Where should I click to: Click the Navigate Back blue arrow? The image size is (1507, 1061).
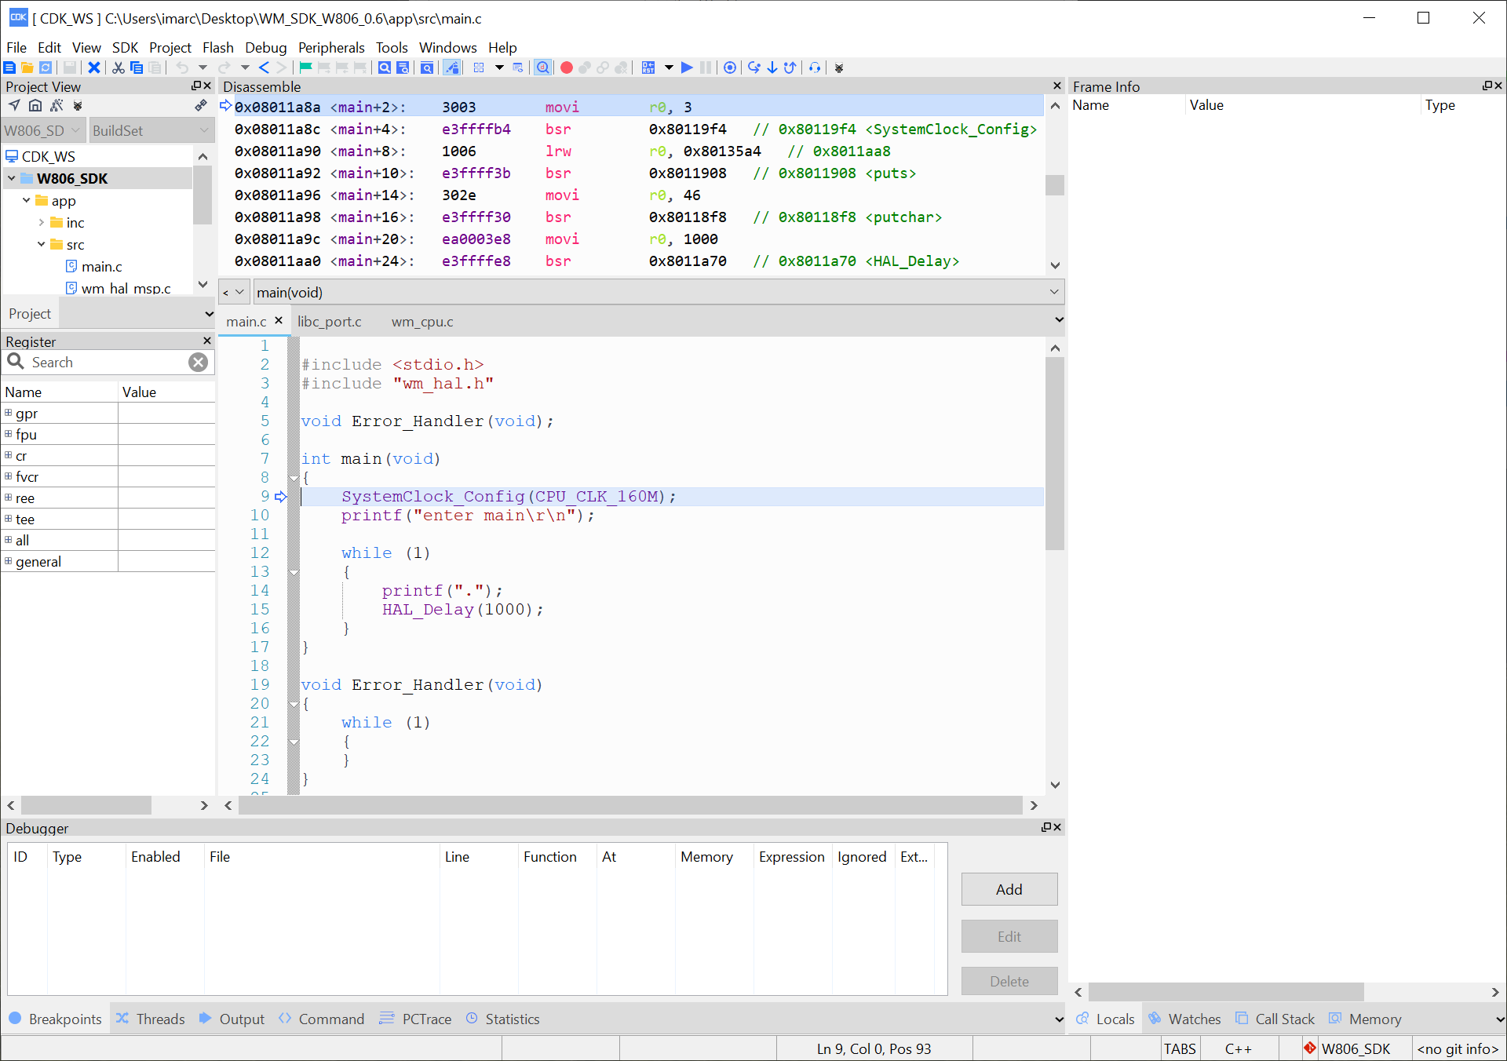point(264,67)
